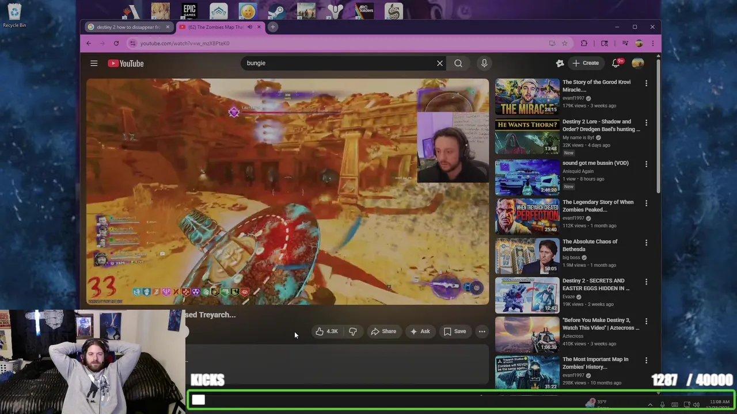Open the tab search toolbar icon
This screenshot has width=737, height=414.
click(605, 43)
